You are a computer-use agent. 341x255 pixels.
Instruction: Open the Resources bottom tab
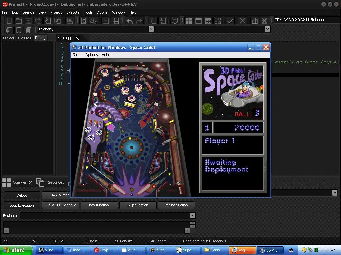coord(50,182)
